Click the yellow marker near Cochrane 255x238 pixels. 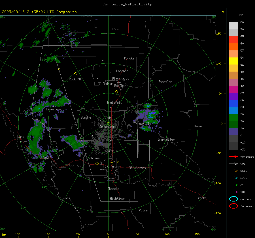coord(97,163)
